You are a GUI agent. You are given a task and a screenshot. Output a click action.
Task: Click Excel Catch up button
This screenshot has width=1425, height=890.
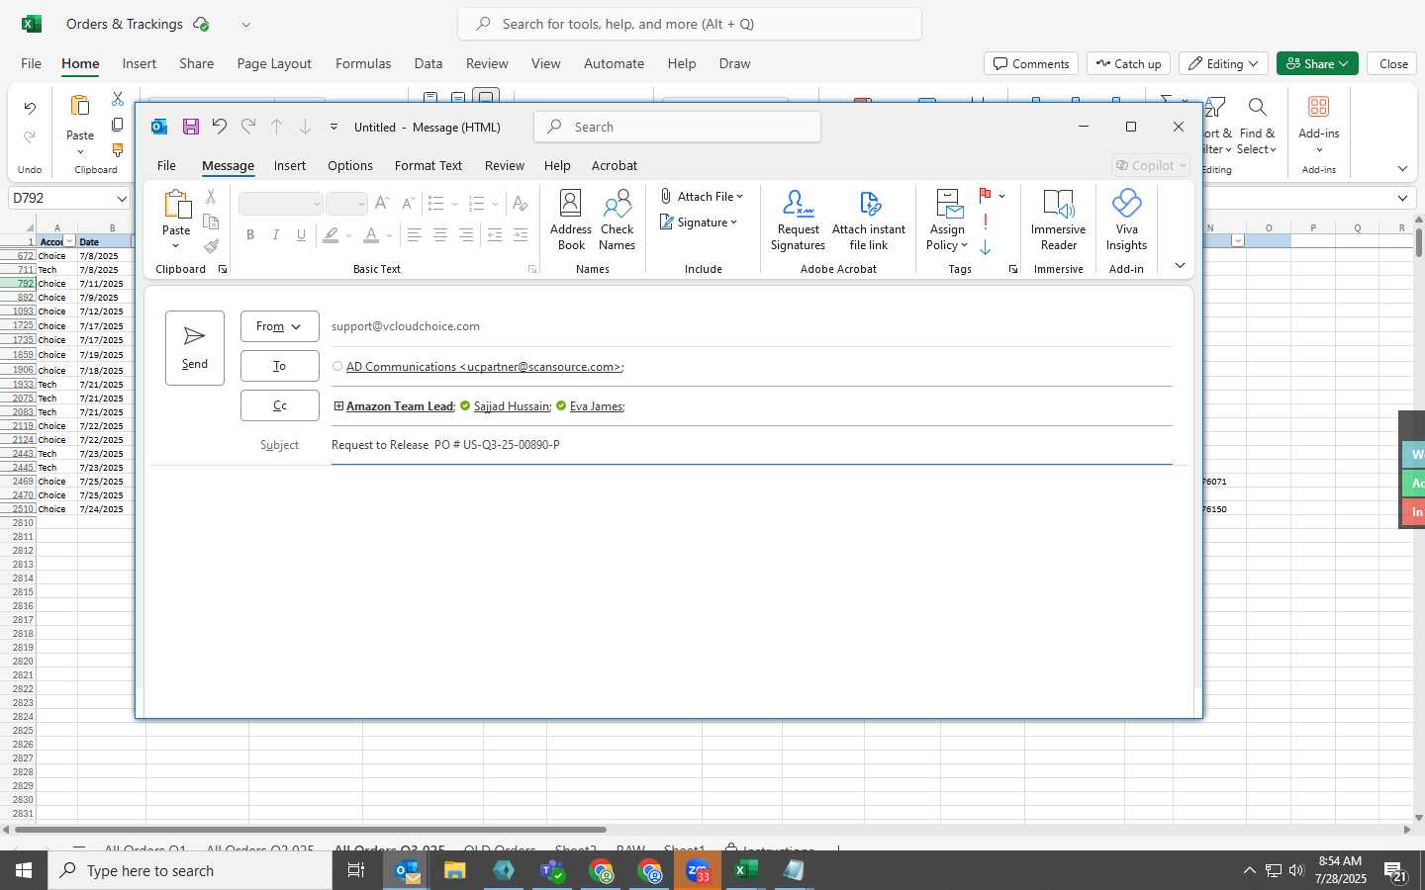[x=1128, y=63]
